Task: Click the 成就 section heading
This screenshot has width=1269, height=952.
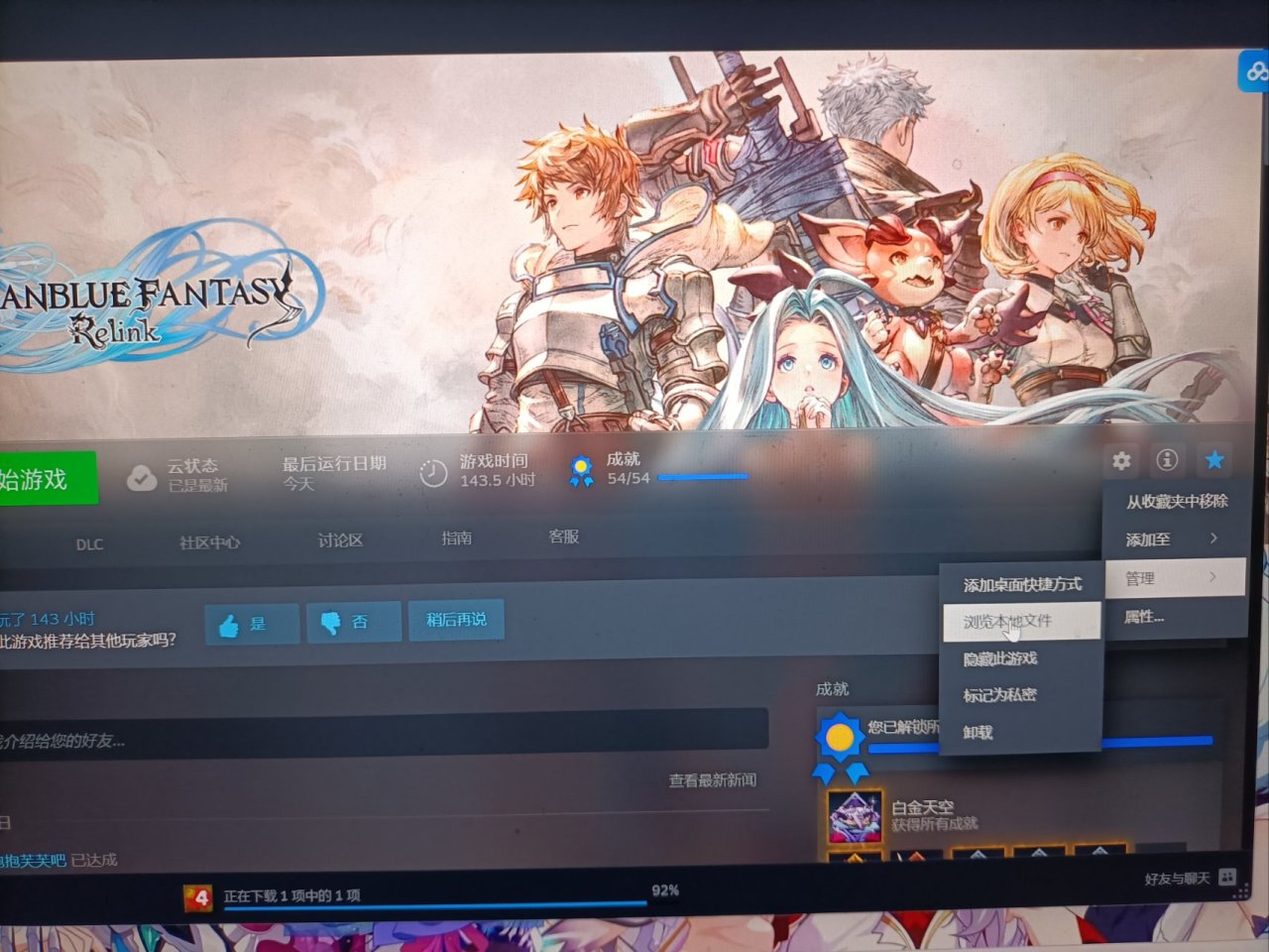Action: 832,688
